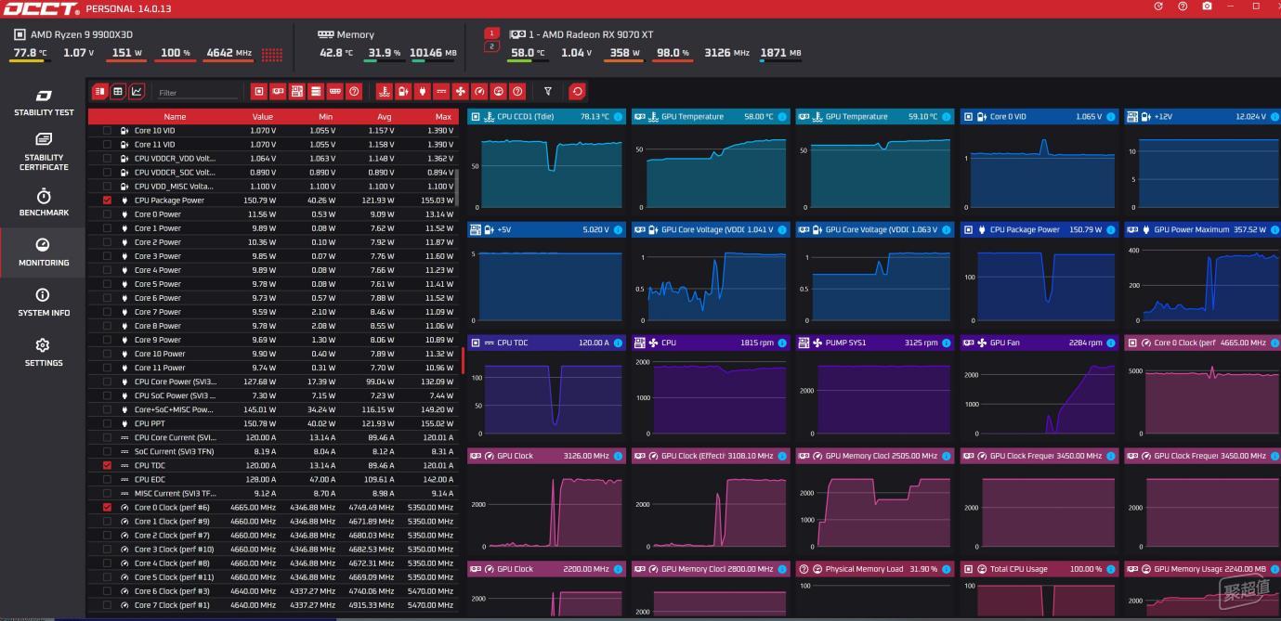
Task: Enable the Core 11 VID checkbox
Action: 107,145
